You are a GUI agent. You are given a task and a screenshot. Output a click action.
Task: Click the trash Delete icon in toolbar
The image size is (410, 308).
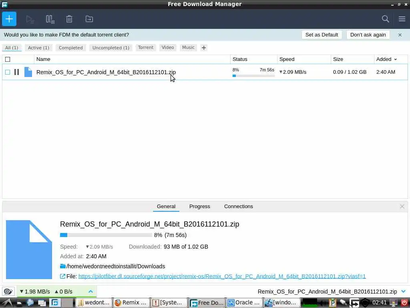coord(69,19)
